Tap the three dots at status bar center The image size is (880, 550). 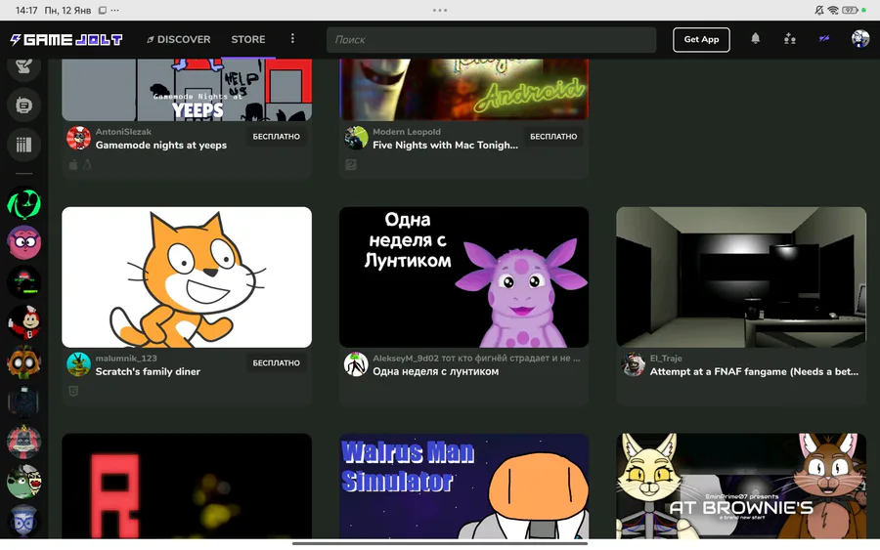click(440, 10)
